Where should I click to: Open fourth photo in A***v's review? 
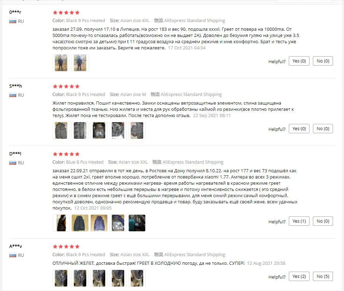point(118,278)
